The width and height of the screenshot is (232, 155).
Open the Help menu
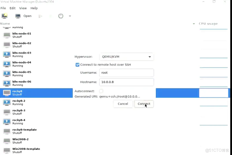(34, 8)
